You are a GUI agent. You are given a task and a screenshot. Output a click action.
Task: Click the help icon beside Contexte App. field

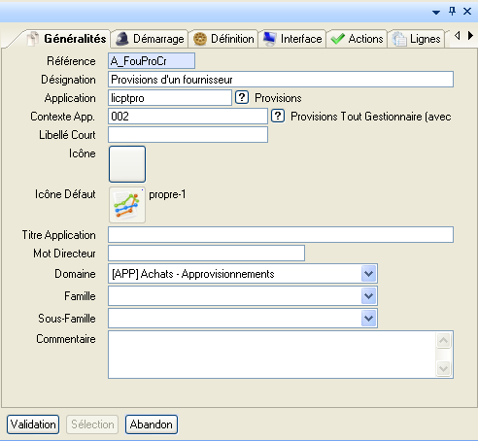(278, 116)
